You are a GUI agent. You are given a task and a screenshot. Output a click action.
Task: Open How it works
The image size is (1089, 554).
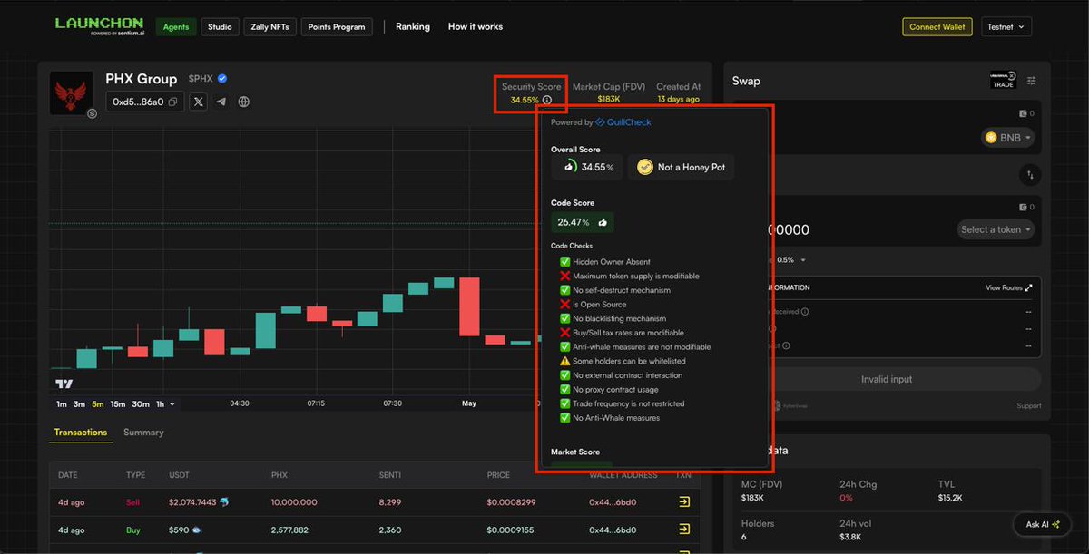[476, 27]
